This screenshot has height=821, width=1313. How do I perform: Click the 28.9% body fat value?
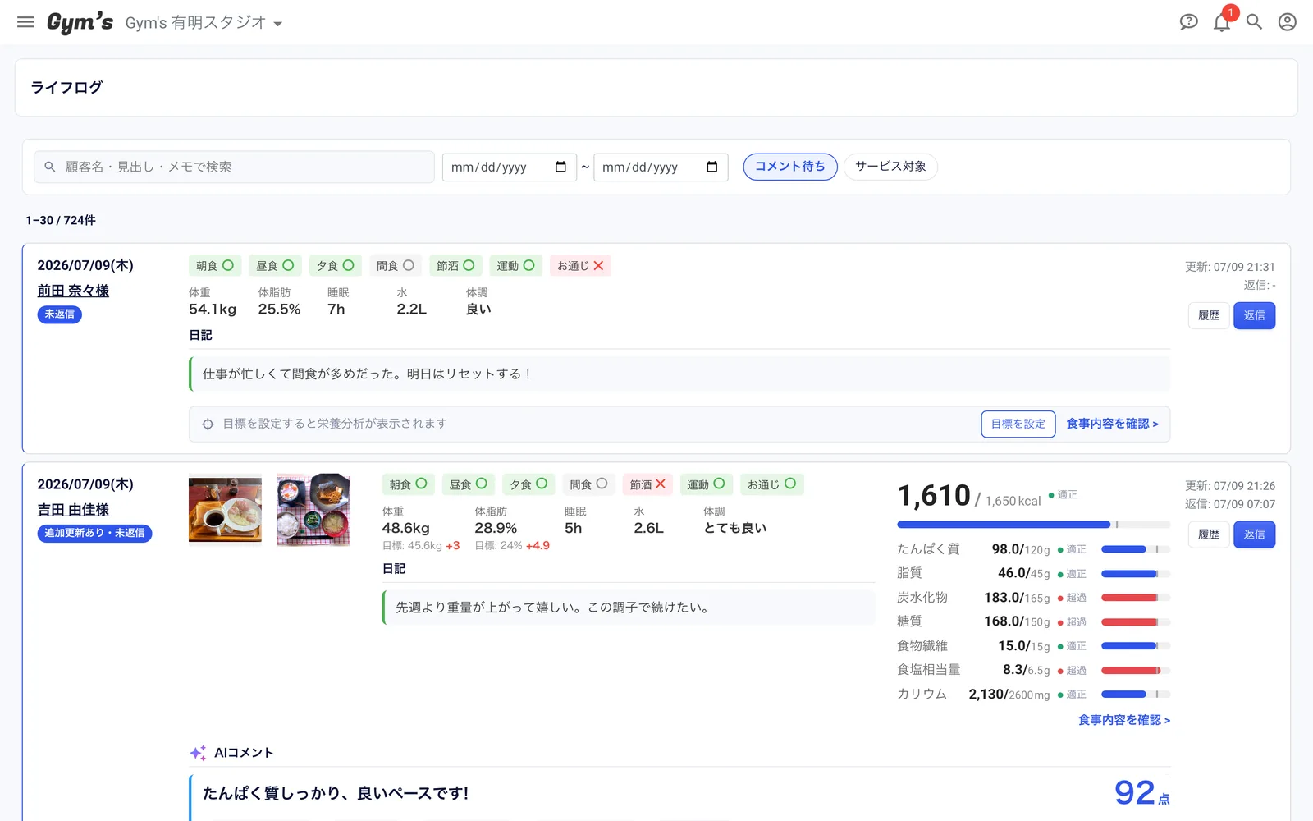click(496, 528)
